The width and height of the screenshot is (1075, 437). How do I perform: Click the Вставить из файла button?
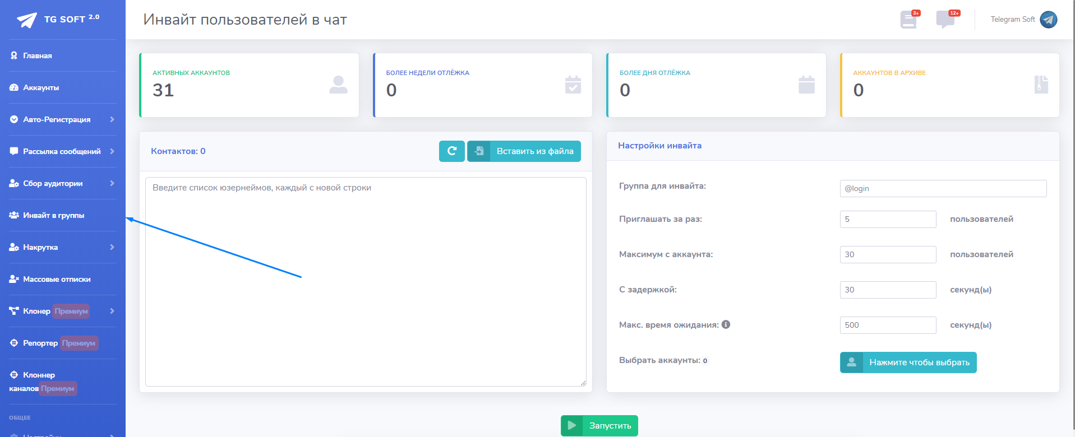pyautogui.click(x=524, y=151)
